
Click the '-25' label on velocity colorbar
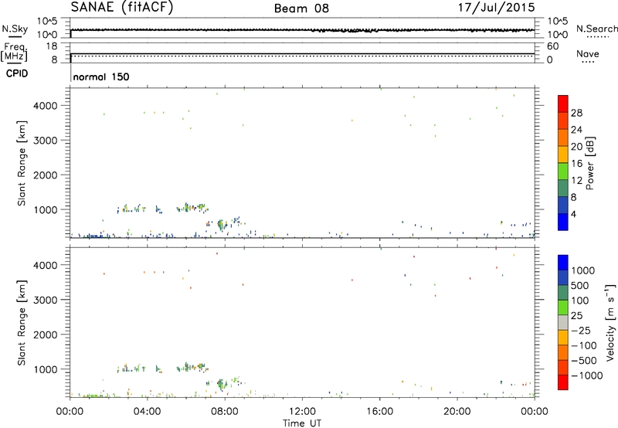[x=581, y=331]
